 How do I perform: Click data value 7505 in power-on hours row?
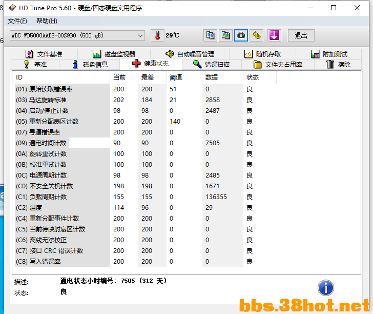coord(213,143)
